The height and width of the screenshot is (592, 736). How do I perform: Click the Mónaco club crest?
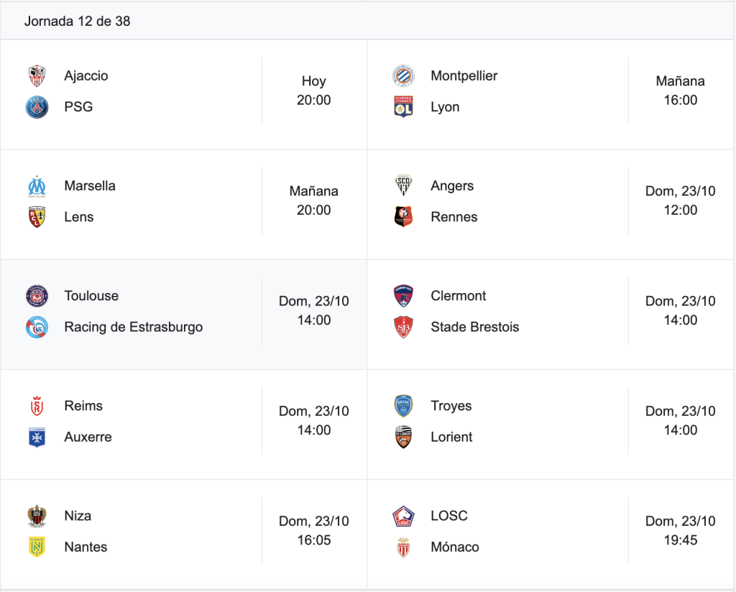coord(403,547)
